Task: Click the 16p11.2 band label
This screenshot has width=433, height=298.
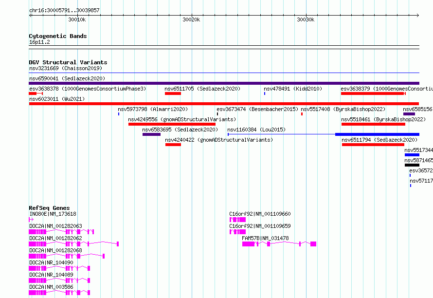Action: click(x=39, y=42)
